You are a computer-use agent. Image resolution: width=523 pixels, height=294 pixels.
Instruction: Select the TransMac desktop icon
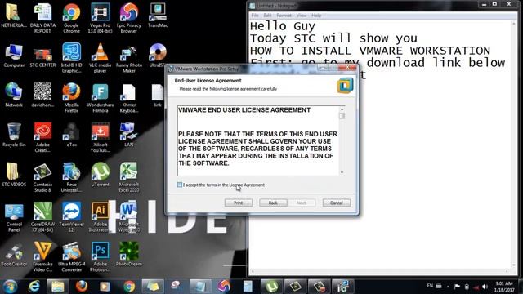point(158,16)
